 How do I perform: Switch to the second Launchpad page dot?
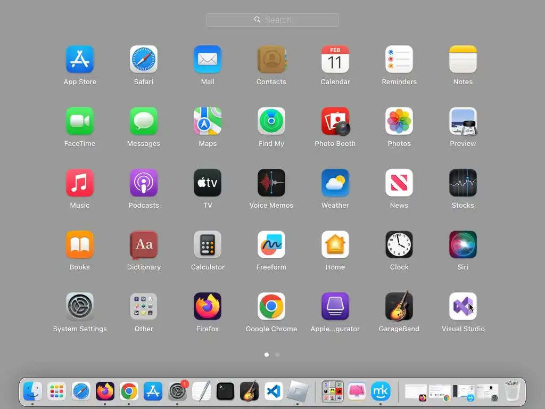point(277,355)
